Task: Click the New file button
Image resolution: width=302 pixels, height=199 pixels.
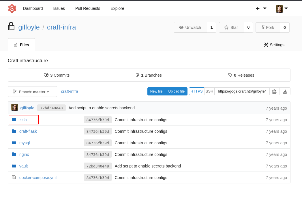Action: (156, 91)
